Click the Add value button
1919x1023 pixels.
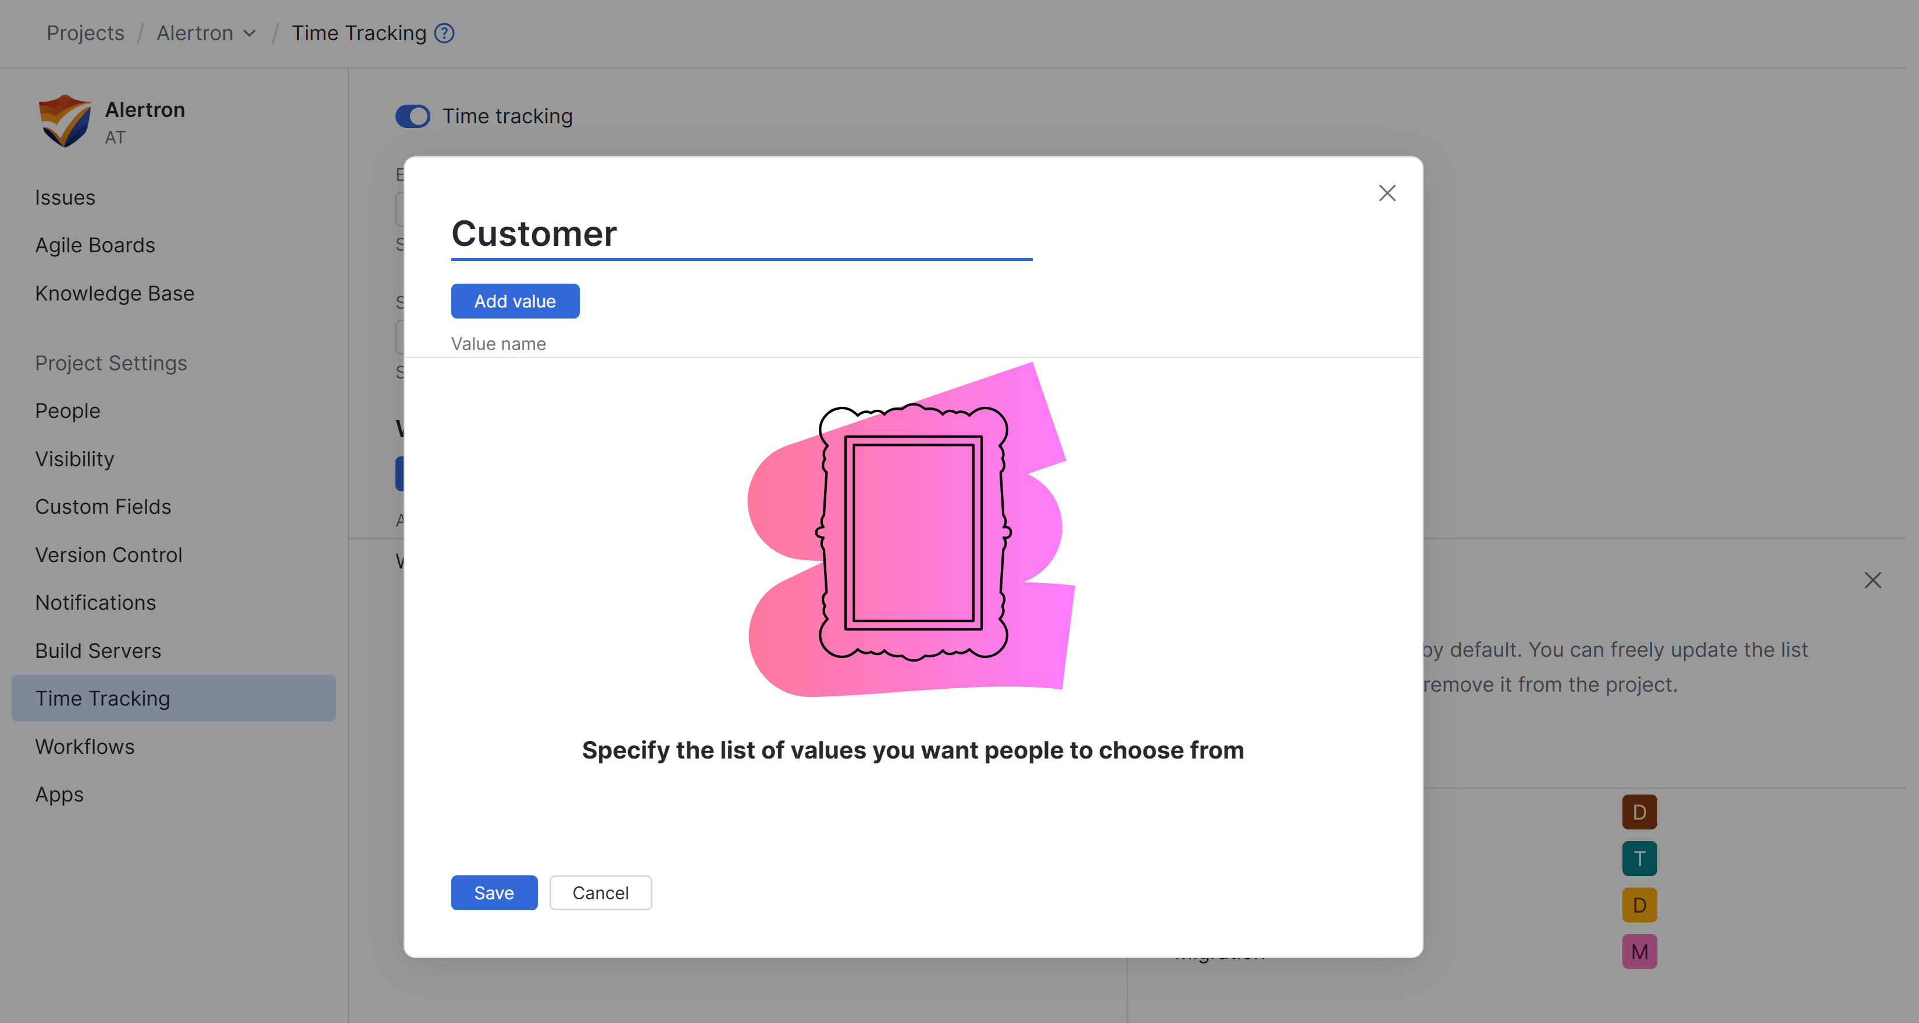click(515, 301)
